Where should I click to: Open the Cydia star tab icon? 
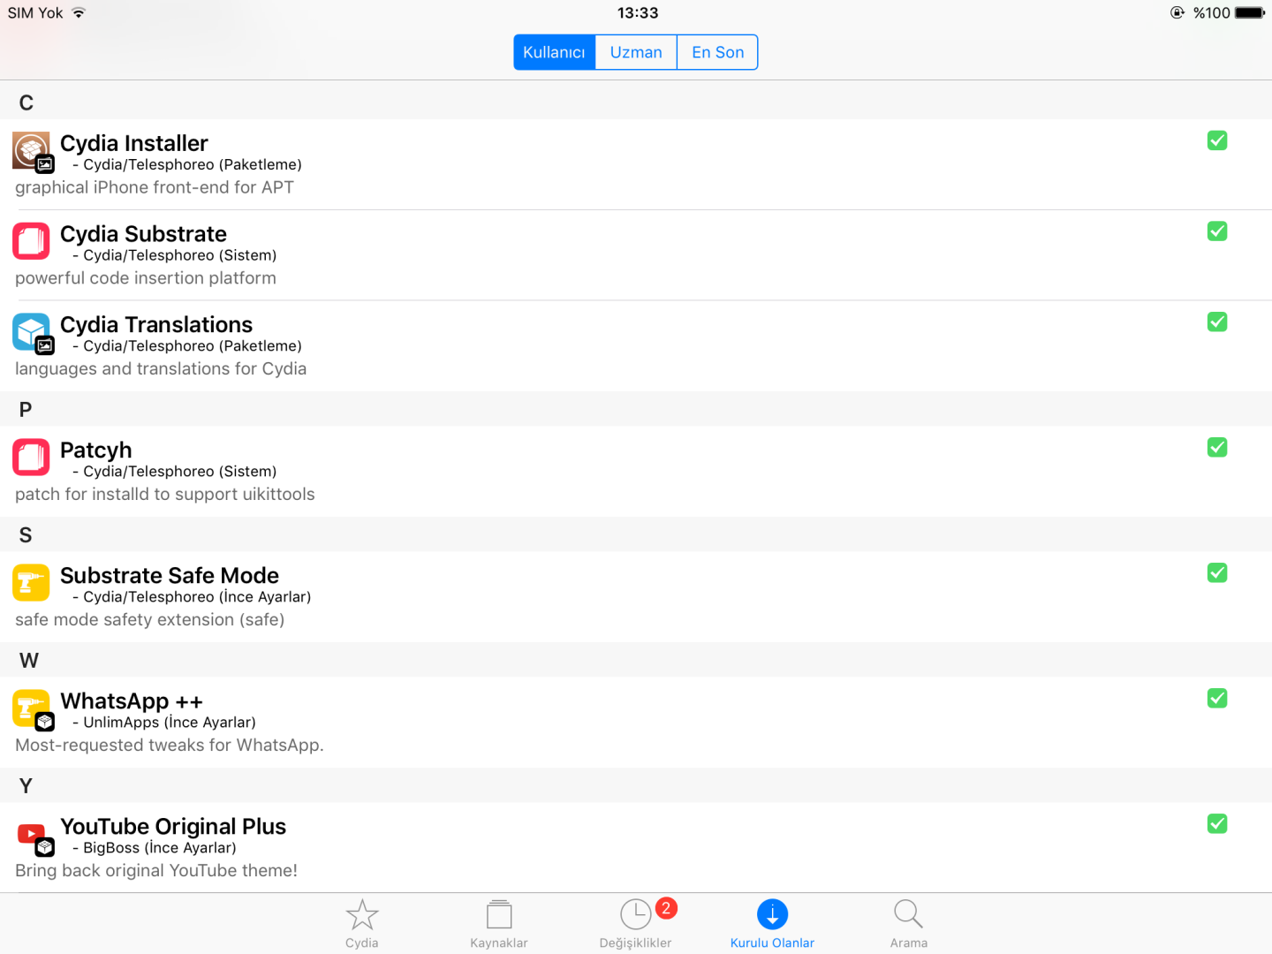coord(362,915)
